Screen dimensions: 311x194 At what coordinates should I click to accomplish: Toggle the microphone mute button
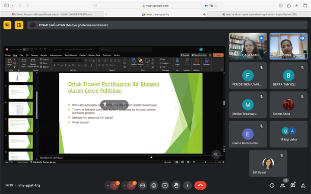(x=115, y=185)
